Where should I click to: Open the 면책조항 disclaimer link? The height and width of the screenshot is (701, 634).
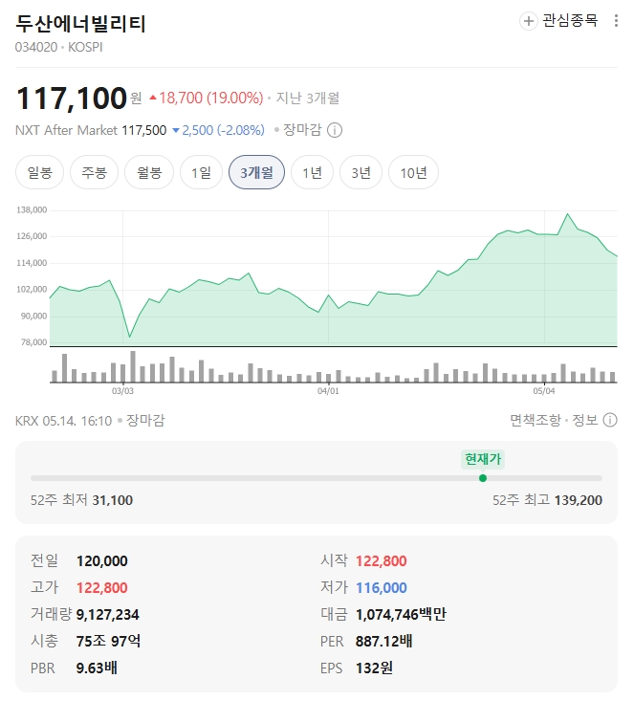(536, 420)
